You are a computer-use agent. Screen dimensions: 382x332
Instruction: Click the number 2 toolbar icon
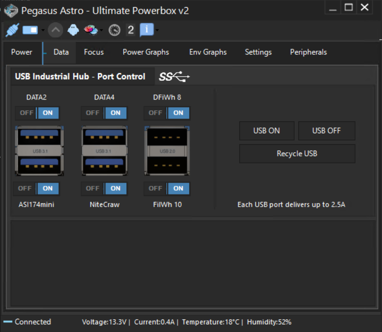coord(130,30)
